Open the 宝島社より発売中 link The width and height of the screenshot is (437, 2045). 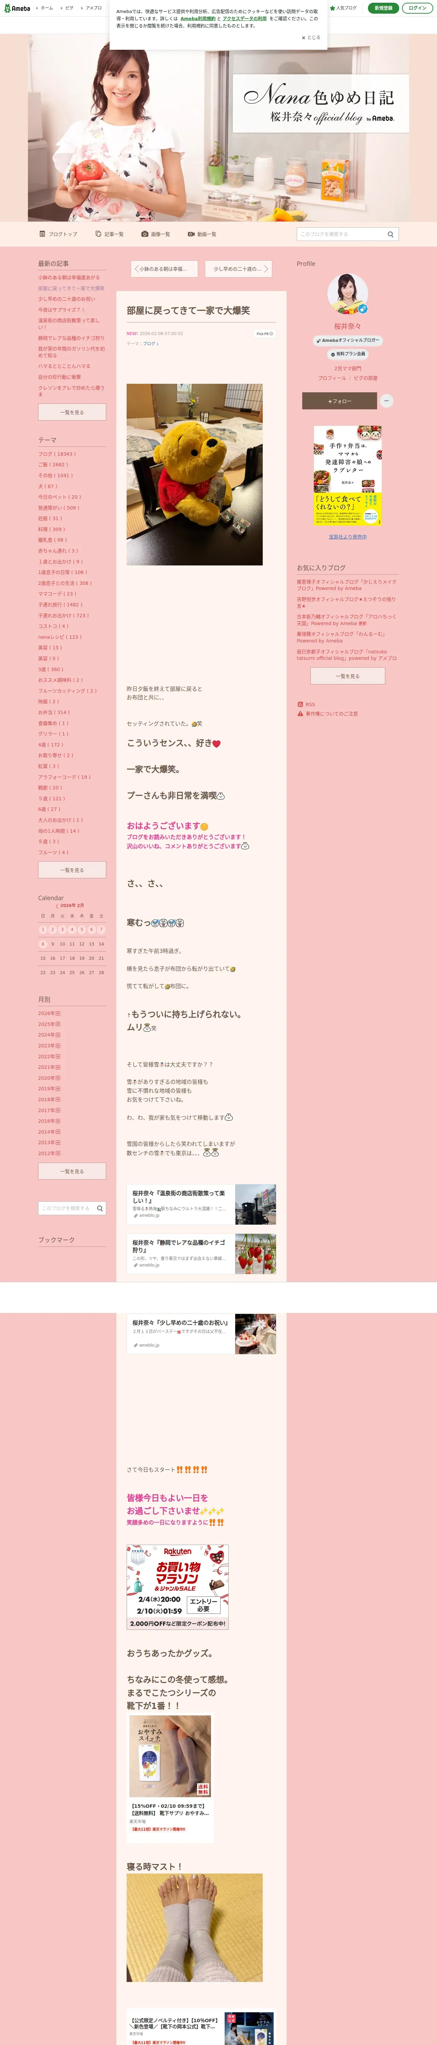(347, 537)
